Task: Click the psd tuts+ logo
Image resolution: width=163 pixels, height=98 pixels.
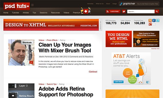Action: (17, 6)
